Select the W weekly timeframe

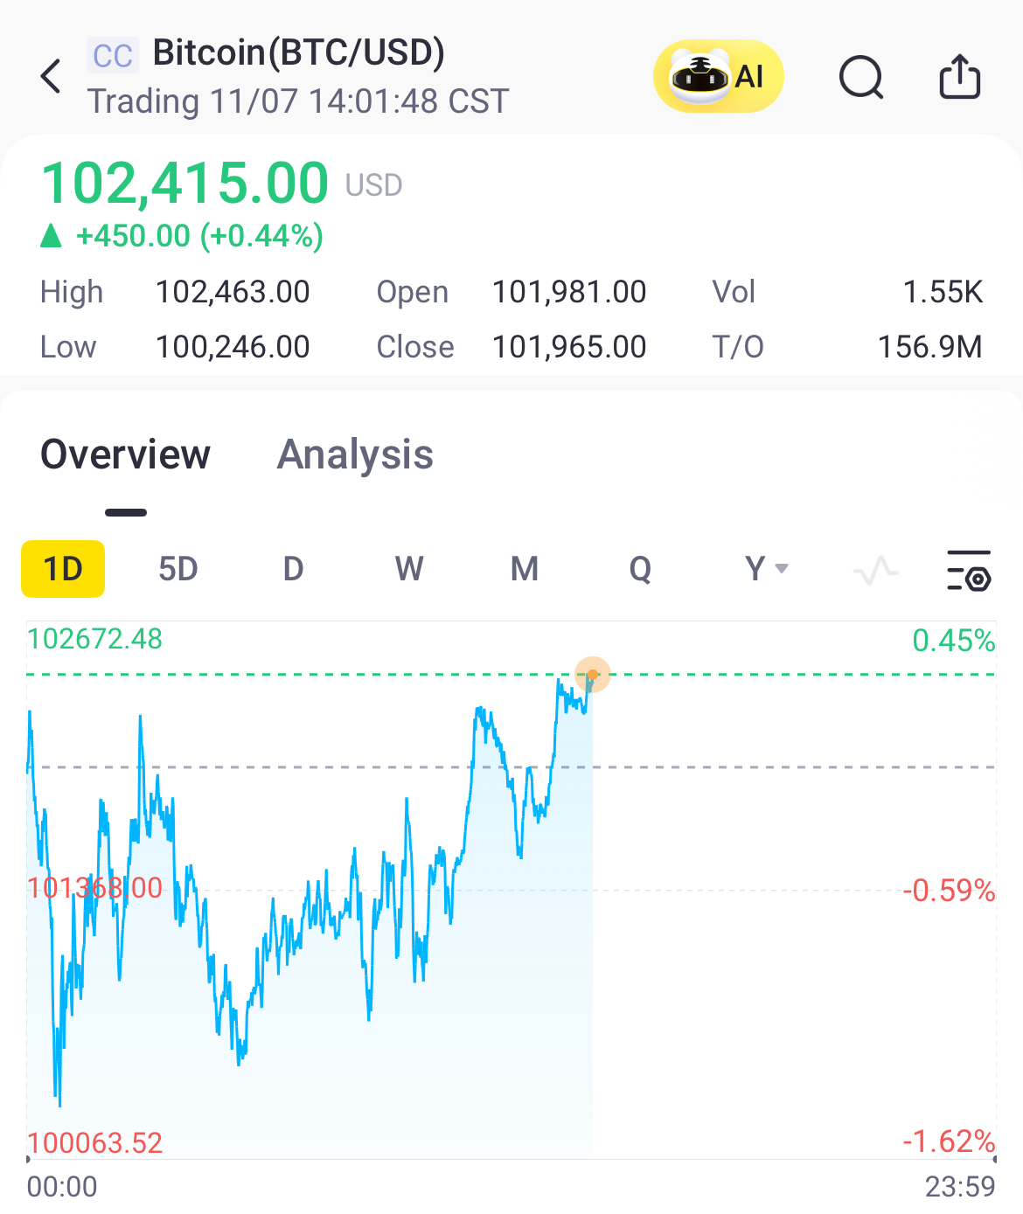pos(409,569)
